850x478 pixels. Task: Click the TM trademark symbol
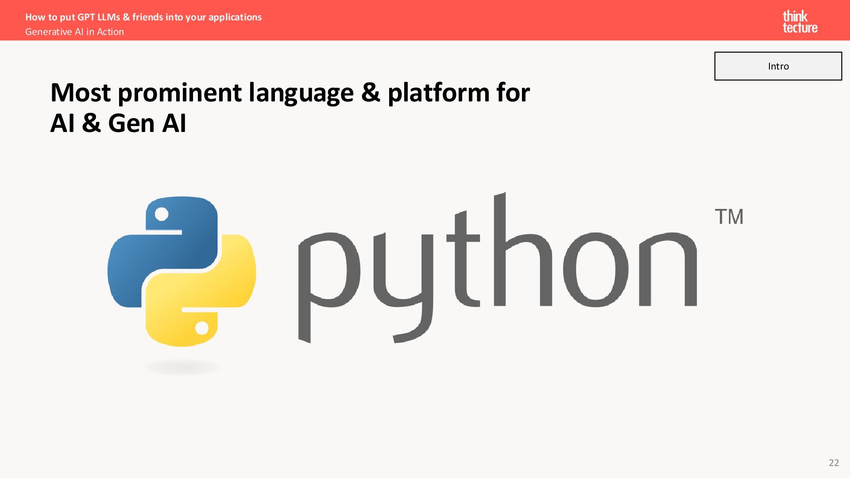point(729,217)
